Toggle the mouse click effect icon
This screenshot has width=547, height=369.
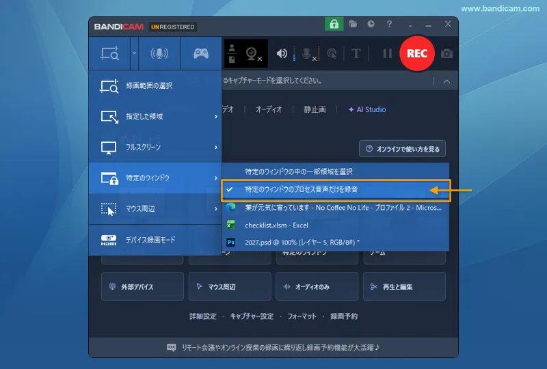[x=332, y=54]
